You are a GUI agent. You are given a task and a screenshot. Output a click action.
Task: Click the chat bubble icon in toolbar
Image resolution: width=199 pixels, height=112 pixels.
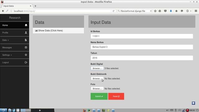(182, 11)
